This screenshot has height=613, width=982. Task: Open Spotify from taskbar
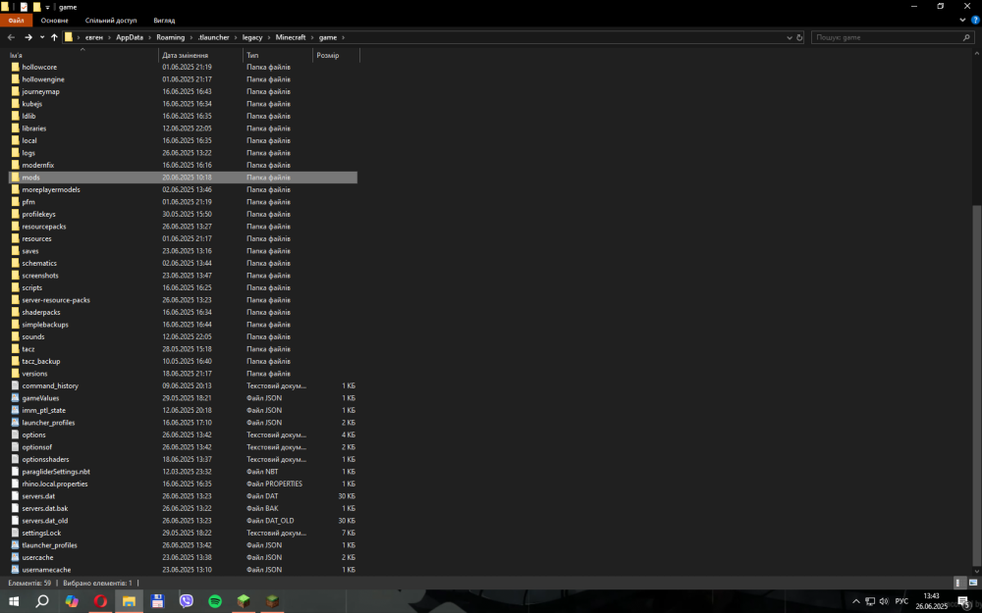tap(215, 602)
